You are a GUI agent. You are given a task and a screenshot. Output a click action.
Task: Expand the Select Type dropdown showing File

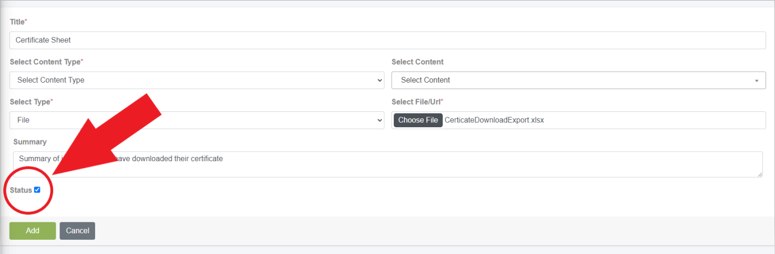click(197, 120)
